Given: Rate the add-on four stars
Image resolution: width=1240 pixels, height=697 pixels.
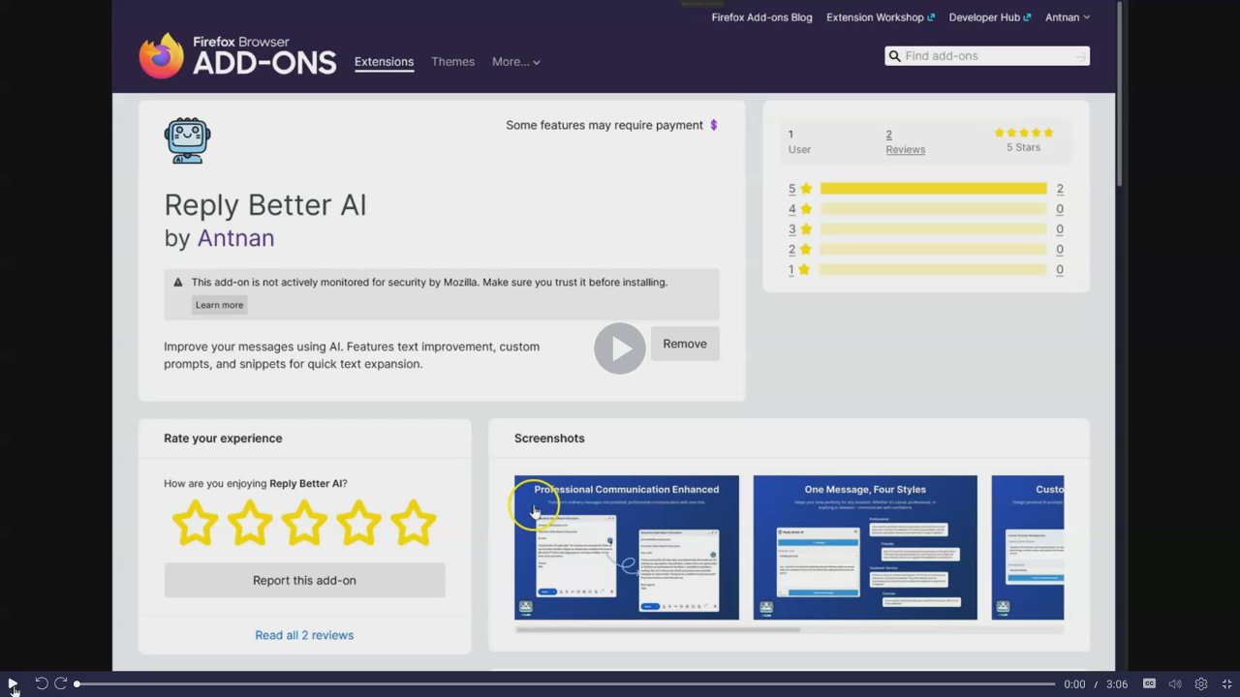Looking at the screenshot, I should coord(358,523).
